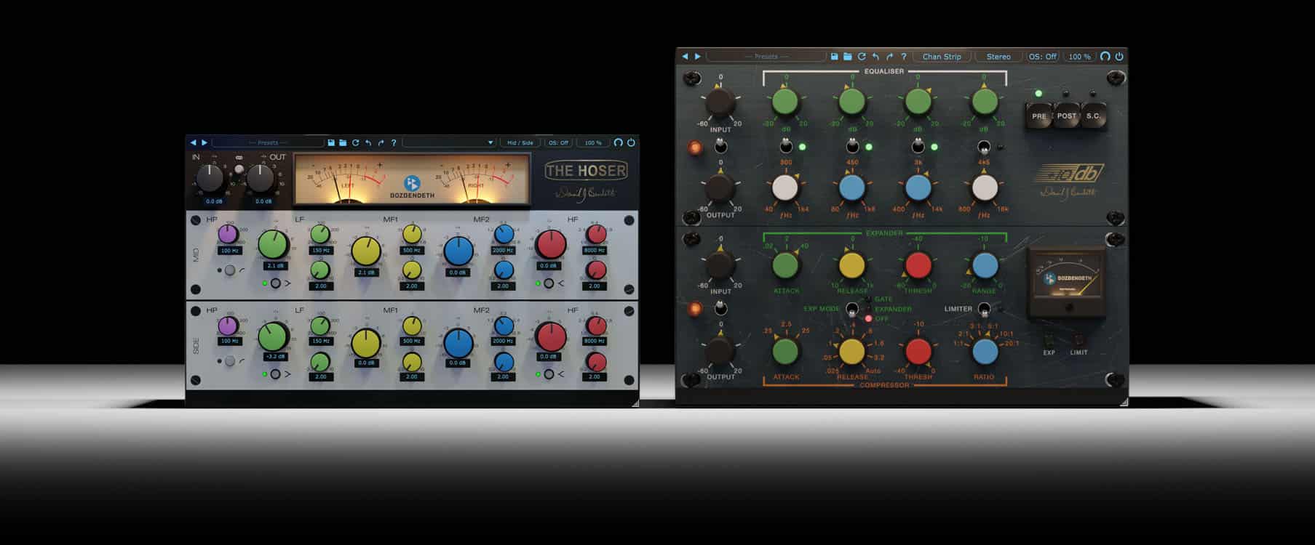Toggle MID row HF shelf button

(549, 283)
